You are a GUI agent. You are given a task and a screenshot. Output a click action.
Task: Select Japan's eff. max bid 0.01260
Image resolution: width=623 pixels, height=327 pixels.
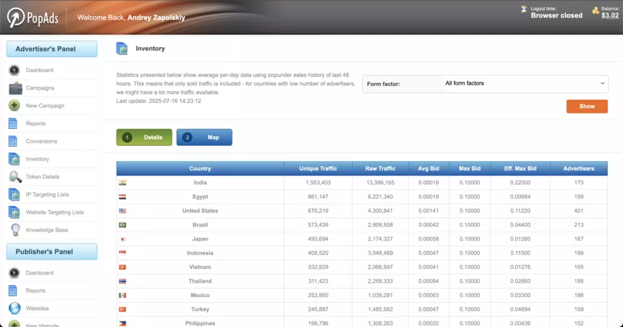point(520,239)
